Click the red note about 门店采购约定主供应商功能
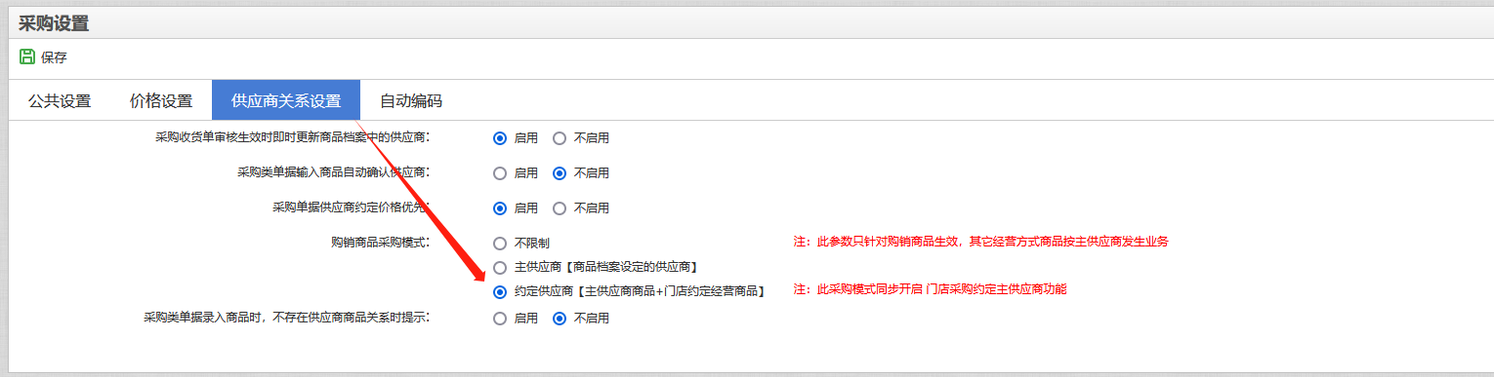1494x377 pixels. click(x=930, y=289)
